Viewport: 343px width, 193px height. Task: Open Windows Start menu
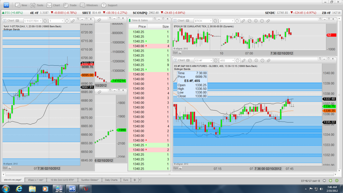pyautogui.click(x=6, y=189)
